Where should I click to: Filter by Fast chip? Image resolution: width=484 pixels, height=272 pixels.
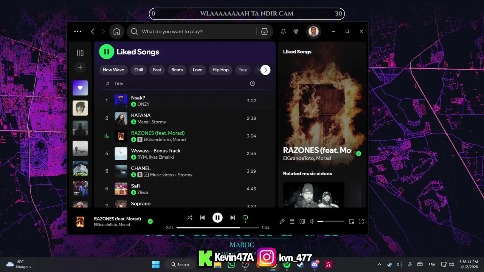[x=157, y=70]
